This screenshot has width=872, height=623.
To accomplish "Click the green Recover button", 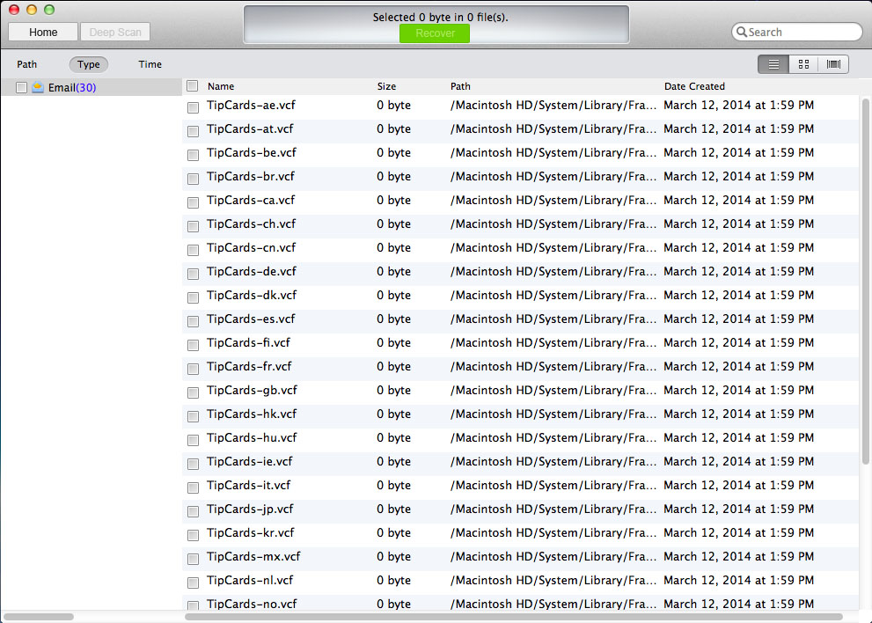I will (x=435, y=33).
